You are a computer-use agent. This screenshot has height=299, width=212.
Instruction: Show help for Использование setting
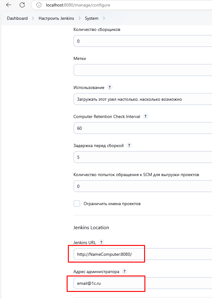pyautogui.click(x=110, y=87)
